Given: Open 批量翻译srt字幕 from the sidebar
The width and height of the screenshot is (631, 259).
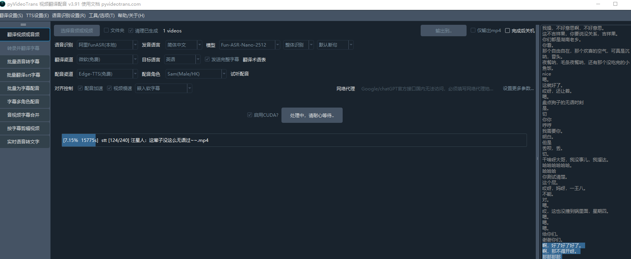Looking at the screenshot, I should [25, 75].
